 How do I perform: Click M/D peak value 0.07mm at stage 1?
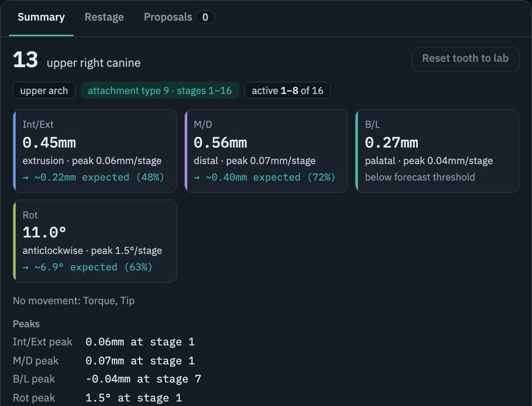(x=140, y=361)
